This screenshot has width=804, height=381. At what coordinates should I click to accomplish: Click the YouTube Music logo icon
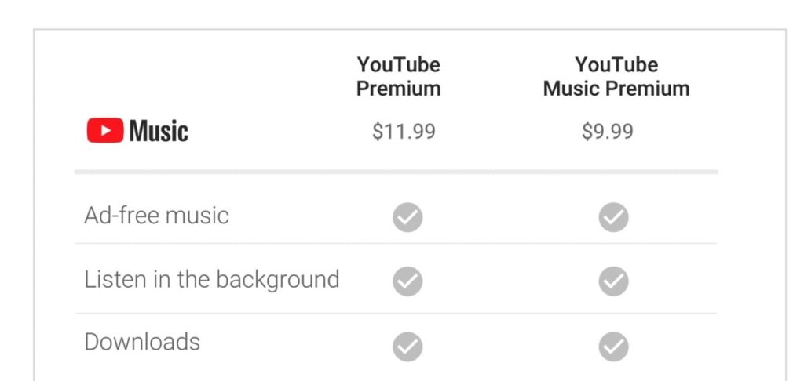[x=105, y=130]
